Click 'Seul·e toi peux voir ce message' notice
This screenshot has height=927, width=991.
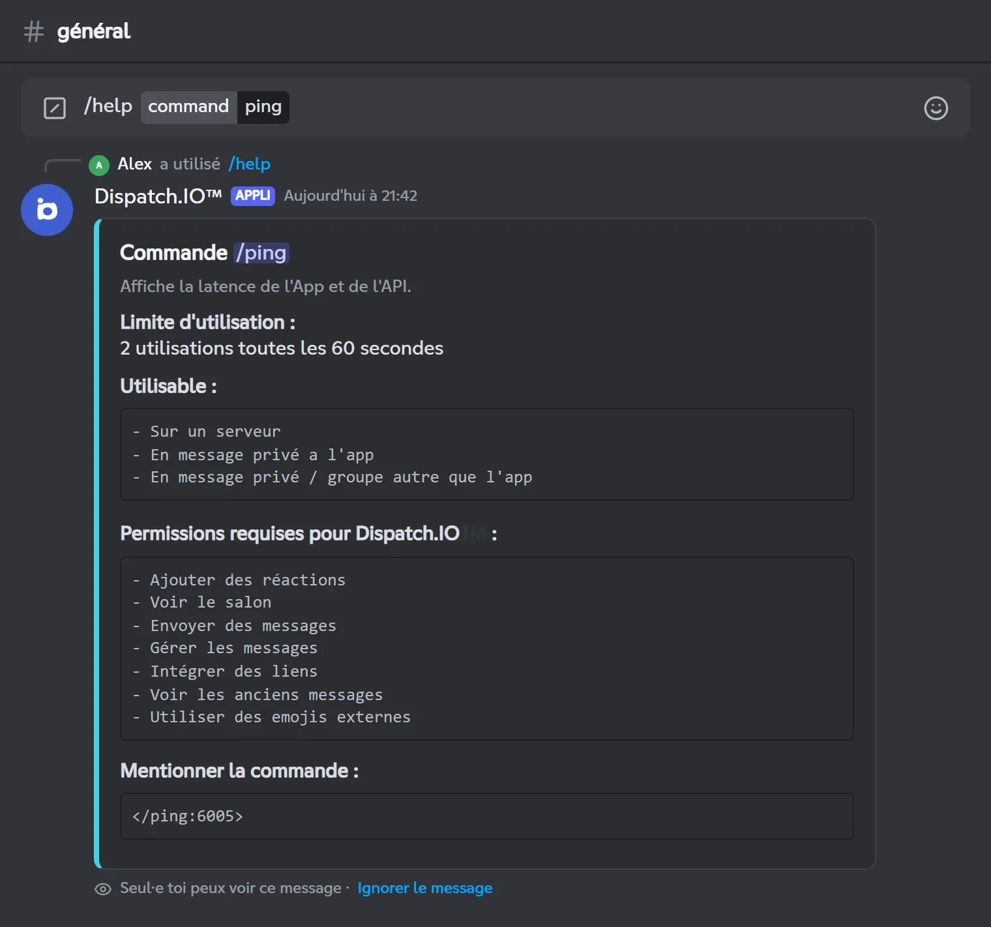[231, 888]
